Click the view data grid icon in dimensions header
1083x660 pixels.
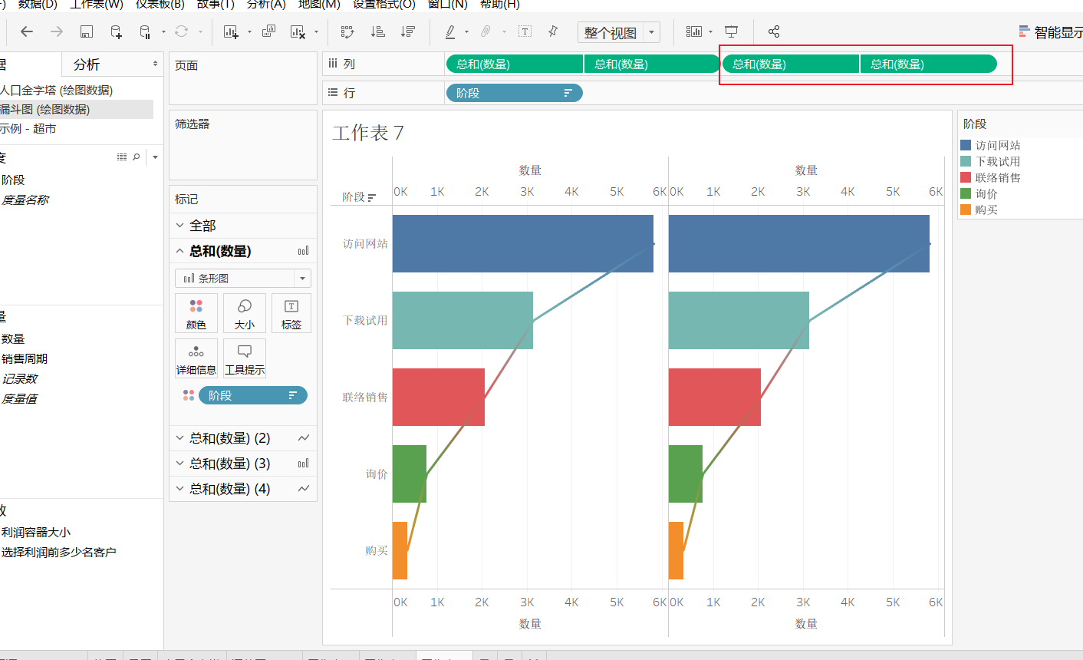pos(122,157)
